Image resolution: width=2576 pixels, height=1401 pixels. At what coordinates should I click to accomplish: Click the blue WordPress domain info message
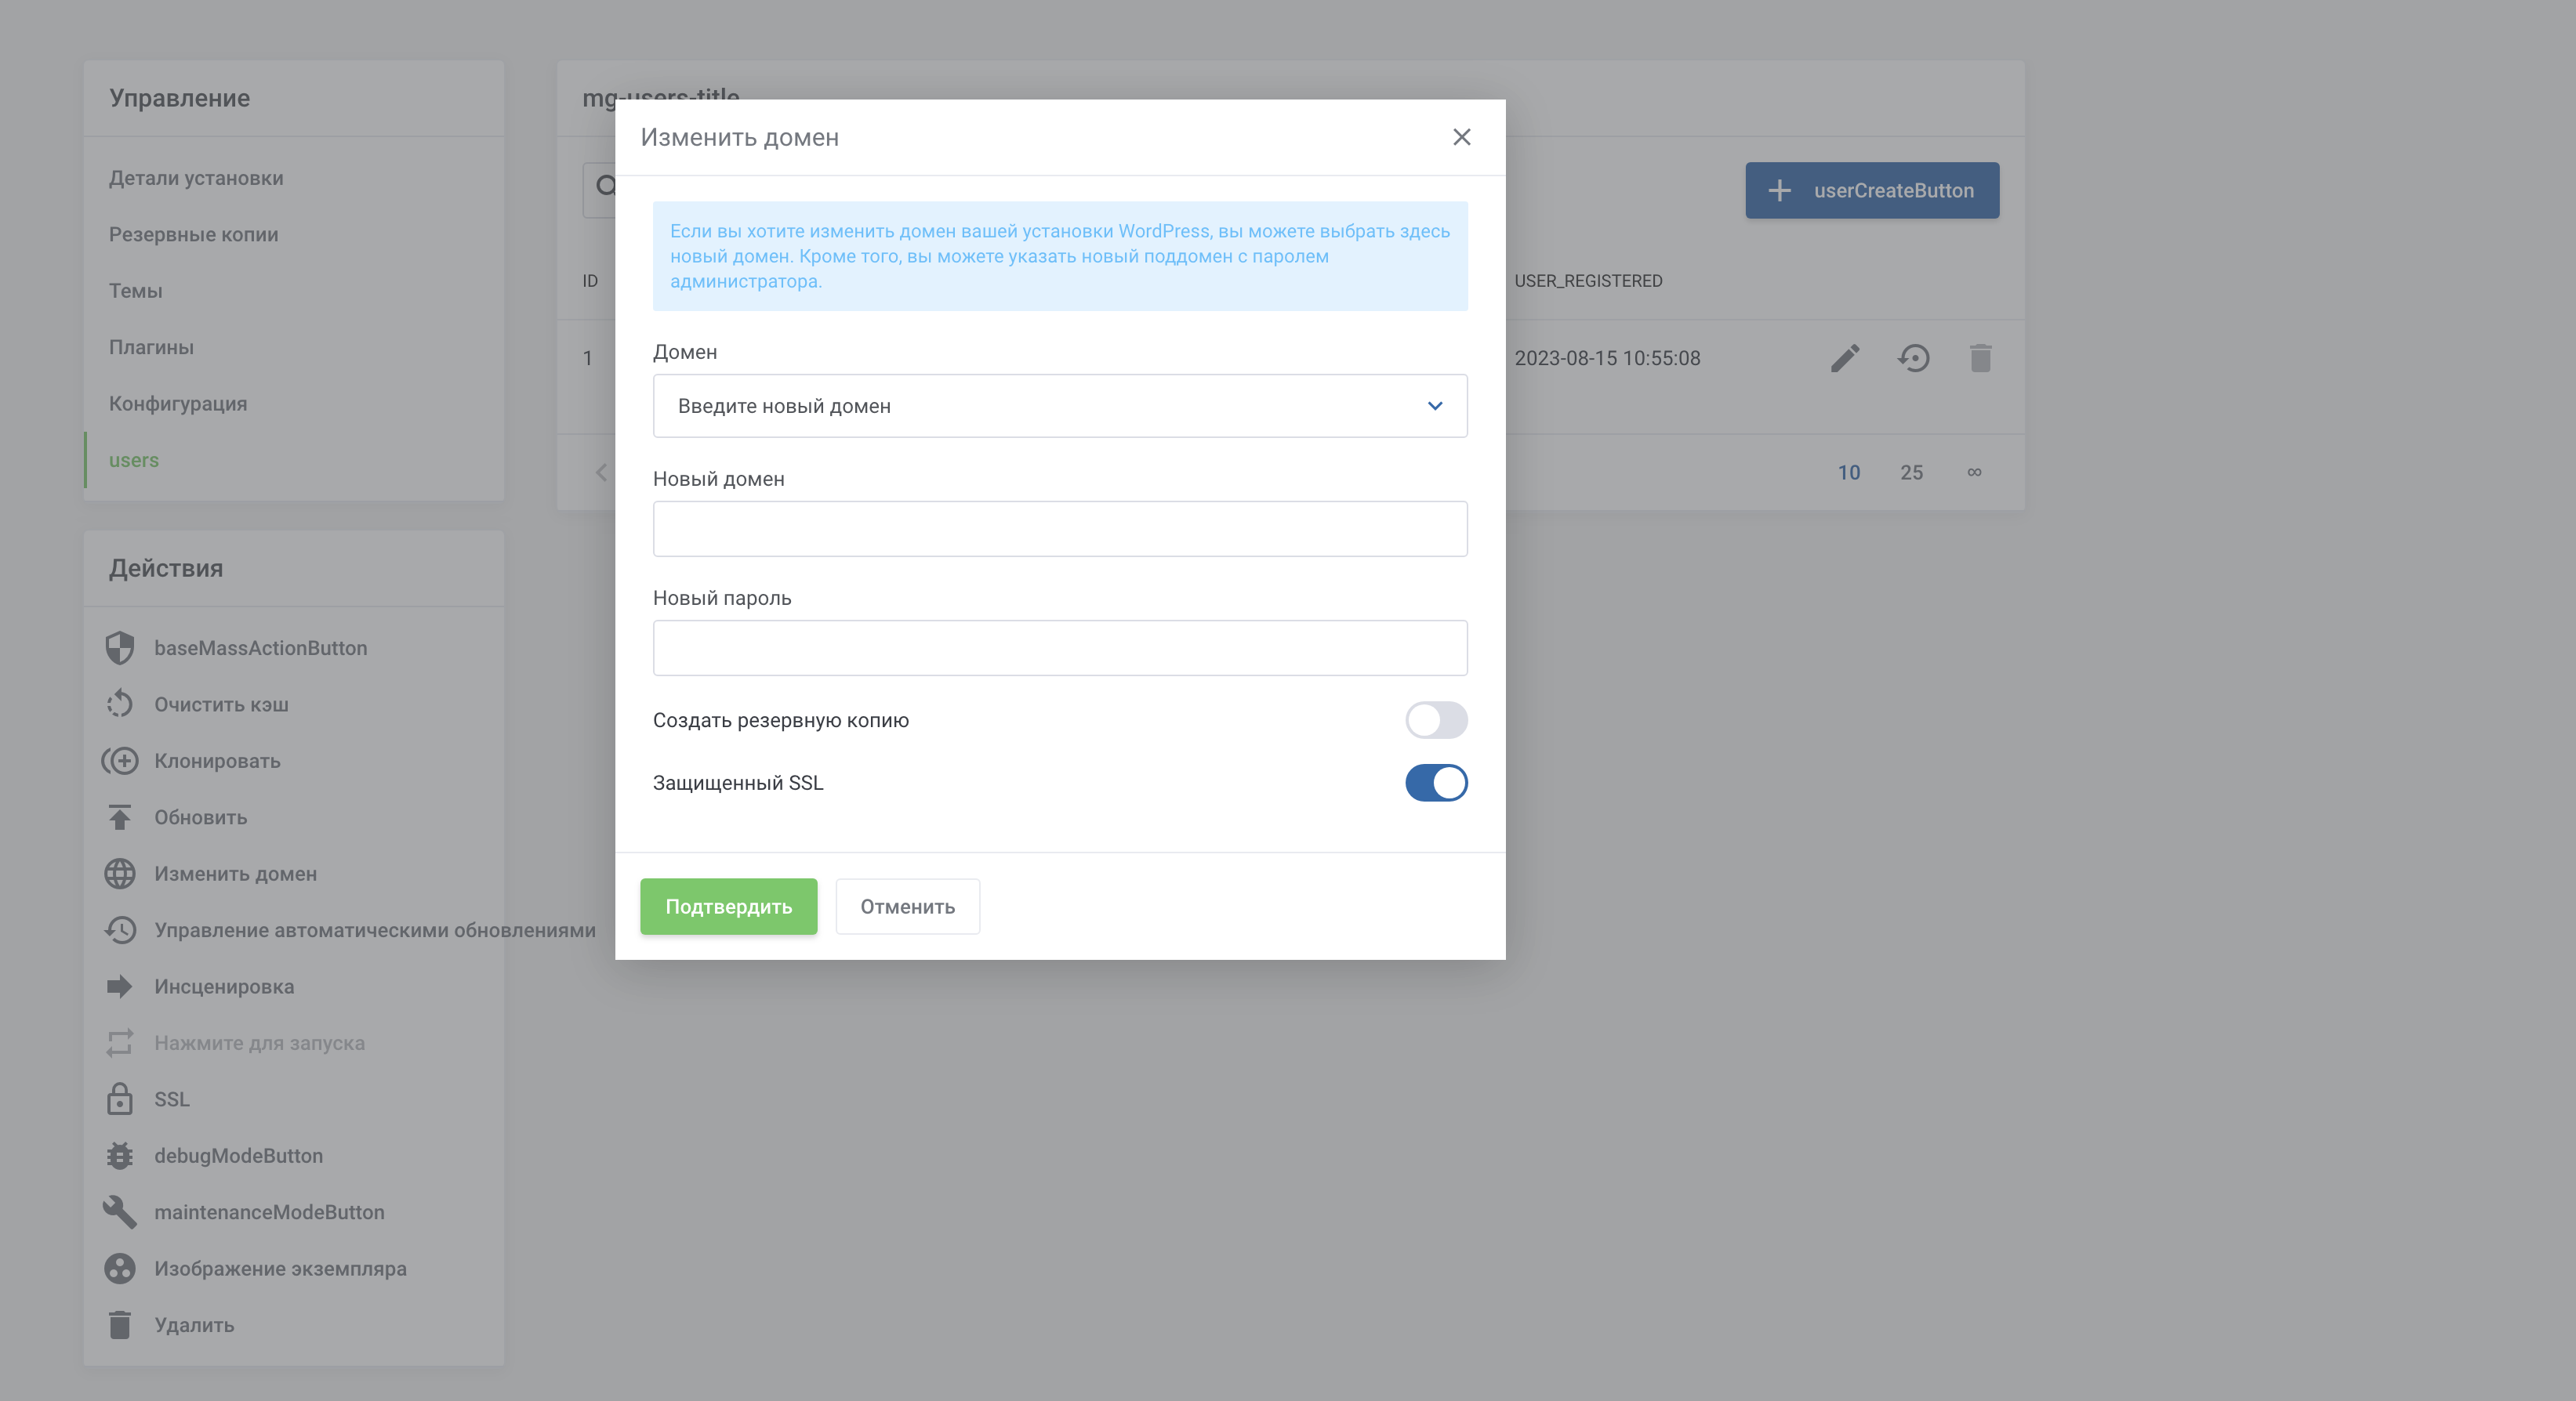(1060, 255)
